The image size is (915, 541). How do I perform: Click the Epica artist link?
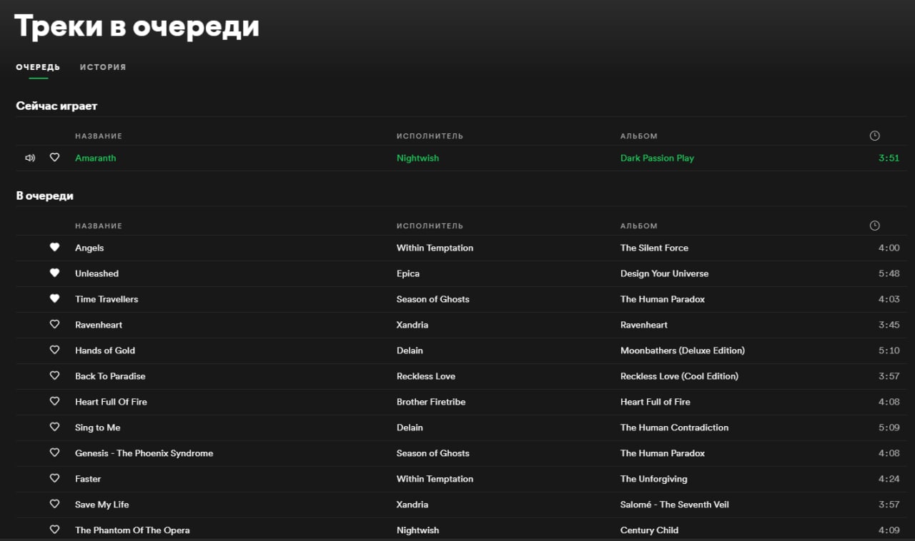point(408,274)
